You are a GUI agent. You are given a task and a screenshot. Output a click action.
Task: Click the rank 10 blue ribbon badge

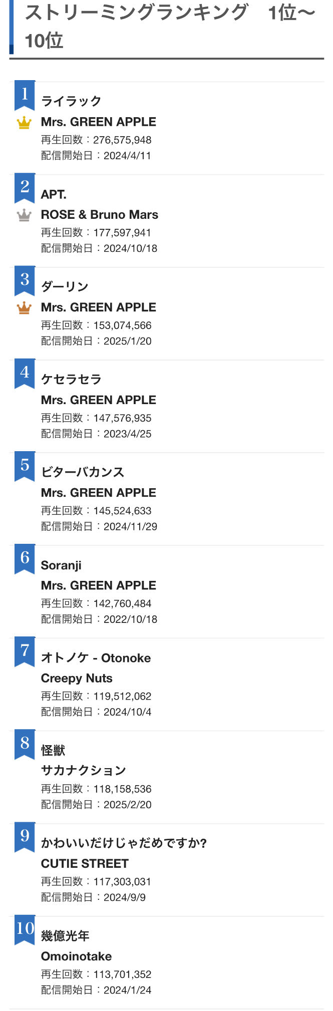[x=25, y=930]
